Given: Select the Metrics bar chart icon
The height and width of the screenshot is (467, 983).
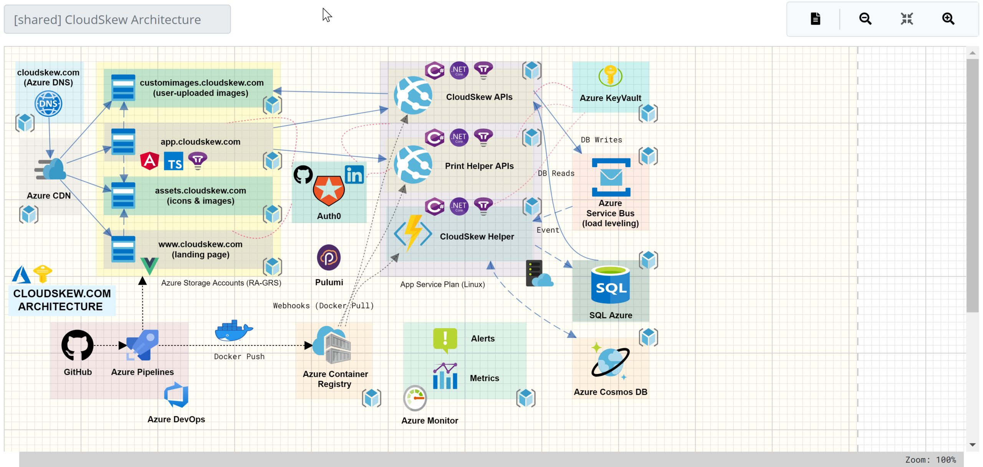Looking at the screenshot, I should (x=445, y=376).
